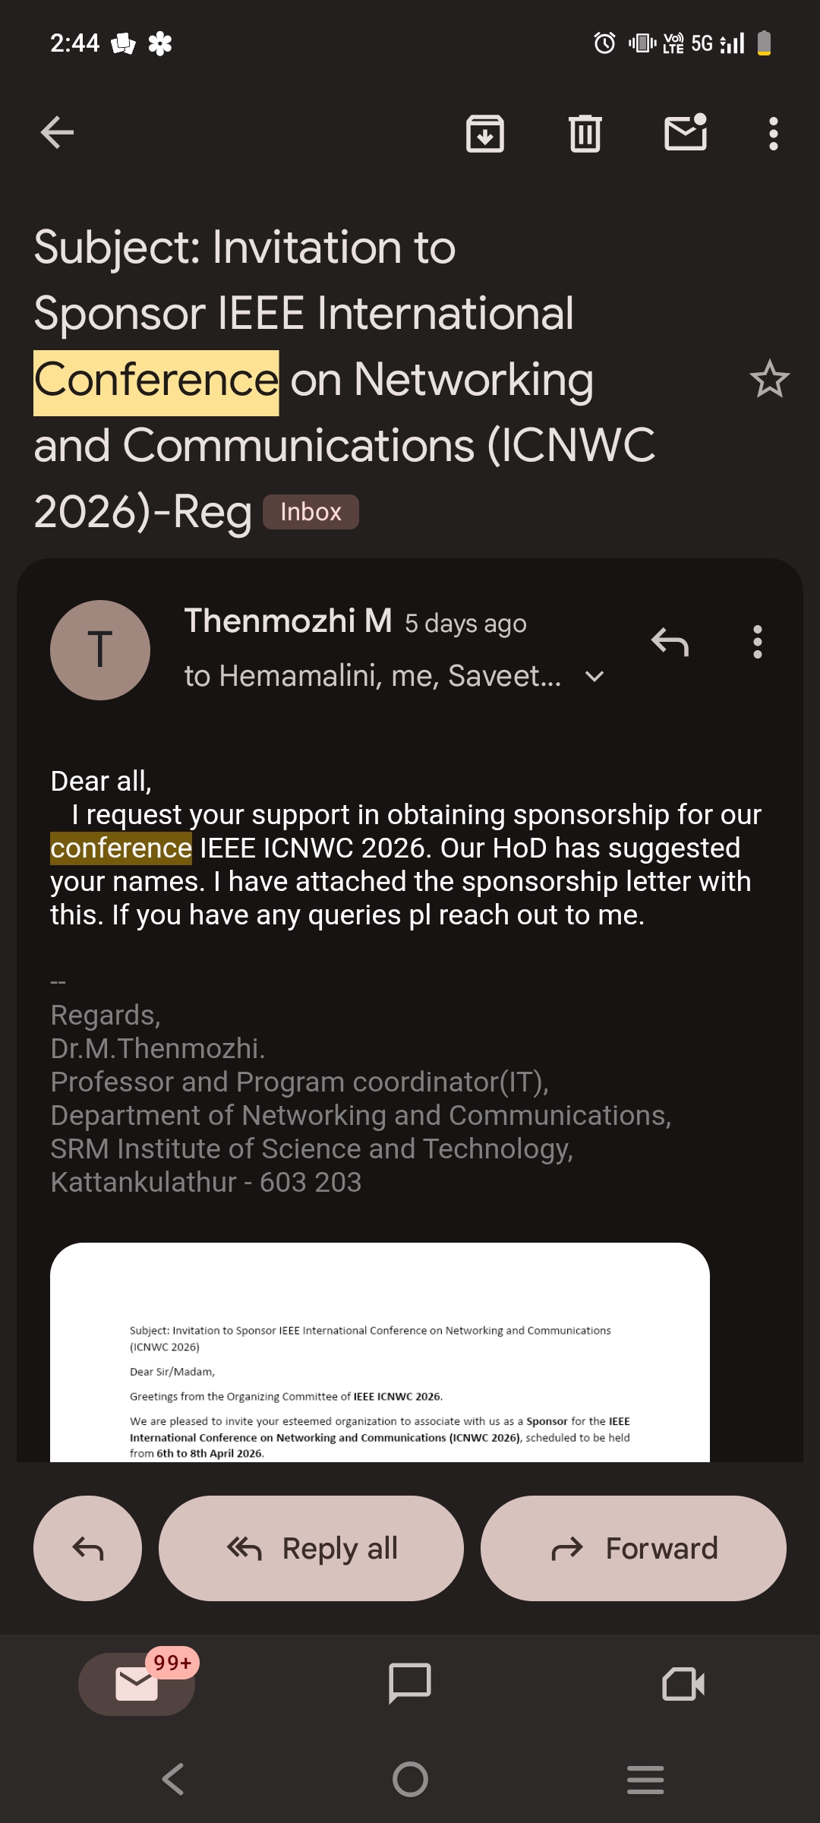Star this conversation
Screen dimensions: 820x1823
tap(769, 379)
